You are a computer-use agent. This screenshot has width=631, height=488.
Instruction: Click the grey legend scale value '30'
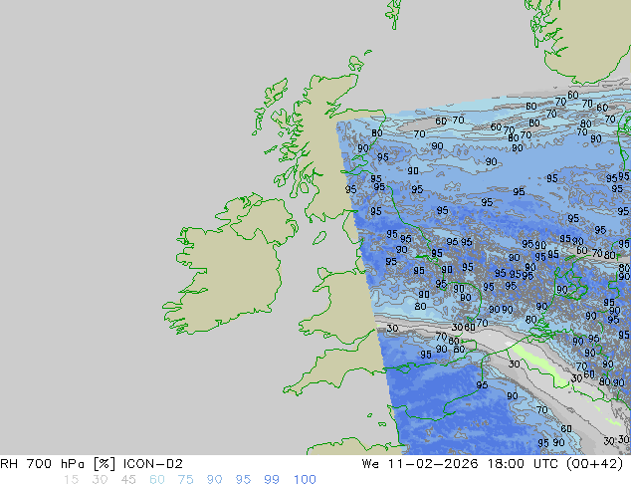[x=100, y=480]
